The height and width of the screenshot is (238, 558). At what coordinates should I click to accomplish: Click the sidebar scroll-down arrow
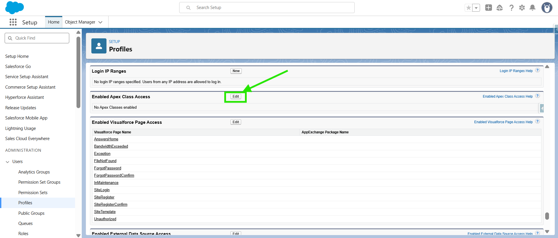[78, 235]
